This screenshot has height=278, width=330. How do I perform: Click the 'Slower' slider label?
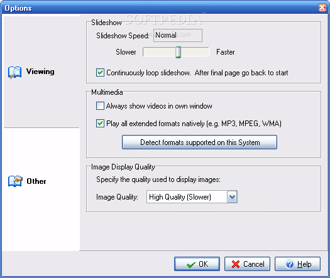(126, 52)
